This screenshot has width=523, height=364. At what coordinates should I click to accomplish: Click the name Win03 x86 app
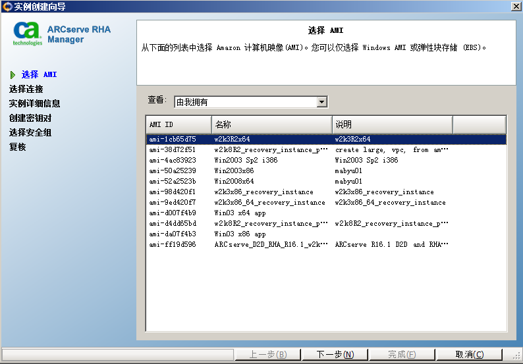(240, 234)
